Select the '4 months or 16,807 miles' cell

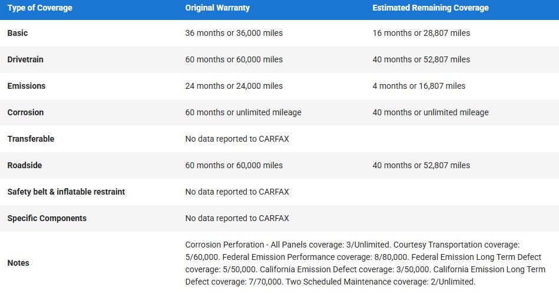[x=419, y=86]
